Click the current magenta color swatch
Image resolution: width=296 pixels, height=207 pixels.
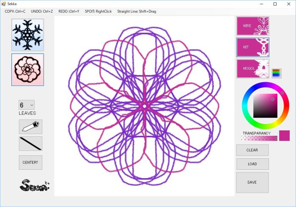pyautogui.click(x=285, y=135)
